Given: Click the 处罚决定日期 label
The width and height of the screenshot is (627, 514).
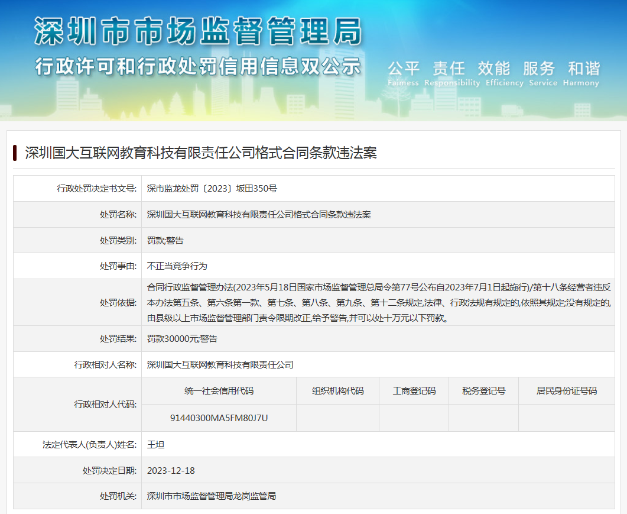Looking at the screenshot, I should tap(109, 471).
